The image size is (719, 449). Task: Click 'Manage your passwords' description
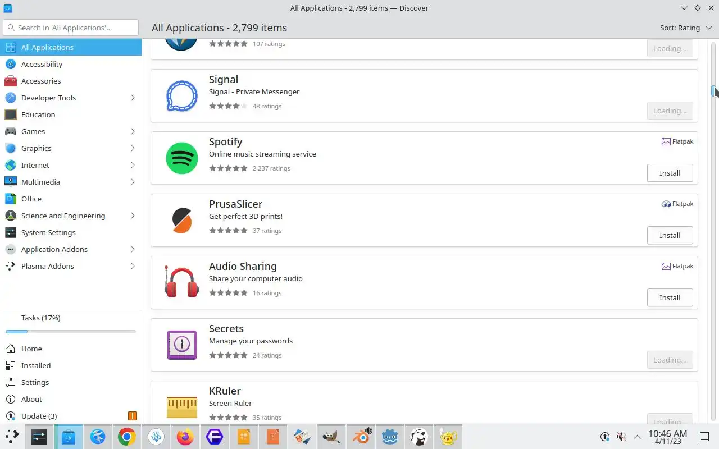point(251,341)
